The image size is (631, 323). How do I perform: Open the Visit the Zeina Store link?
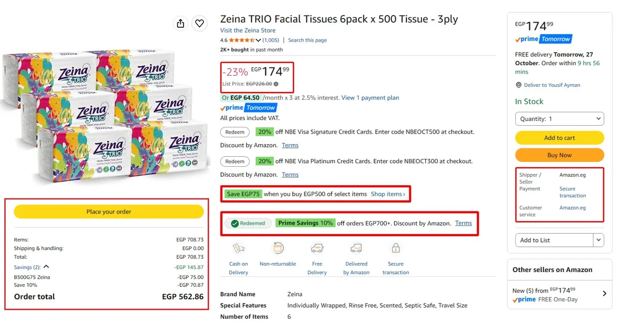248,31
